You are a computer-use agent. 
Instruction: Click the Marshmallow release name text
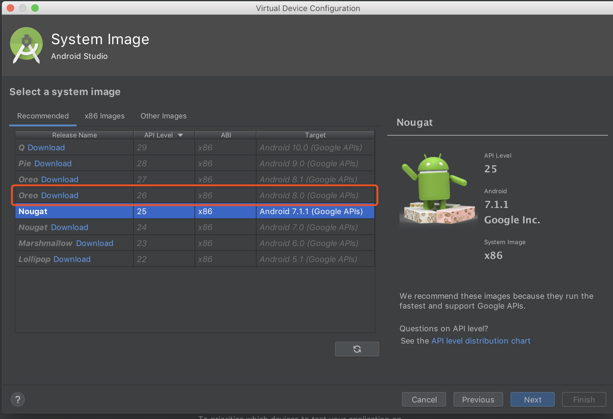coord(45,243)
